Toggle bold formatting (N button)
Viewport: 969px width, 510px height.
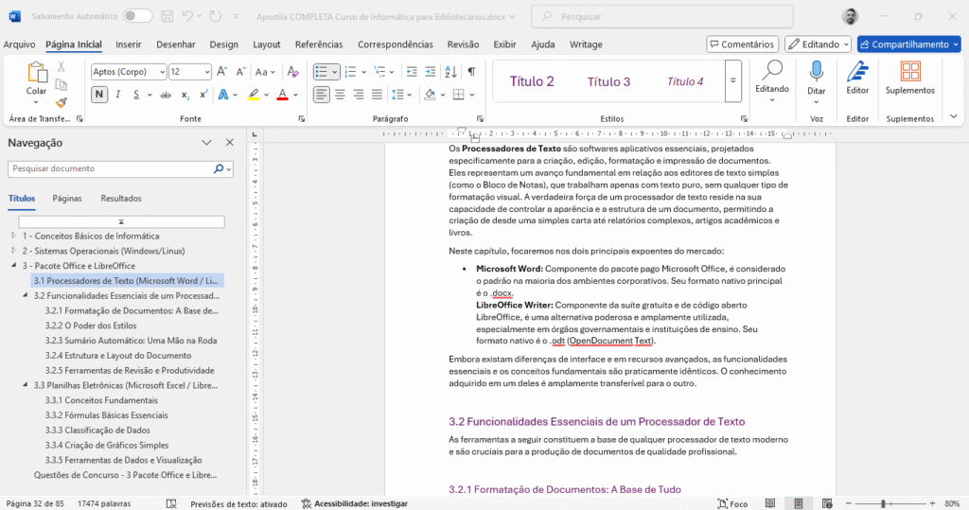point(99,95)
